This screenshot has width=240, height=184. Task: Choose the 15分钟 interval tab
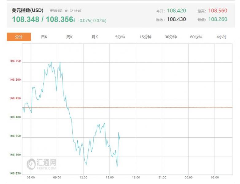pos(145,37)
